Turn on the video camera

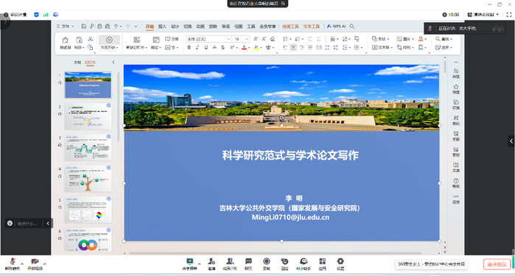click(x=35, y=264)
